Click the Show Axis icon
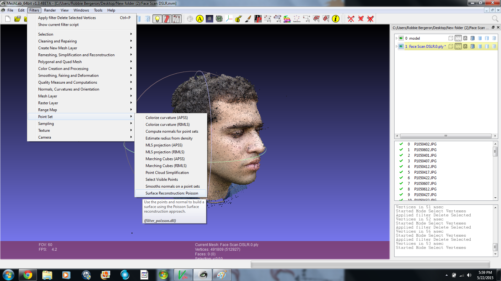Image resolution: width=501 pixels, height=281 pixels. [229, 19]
